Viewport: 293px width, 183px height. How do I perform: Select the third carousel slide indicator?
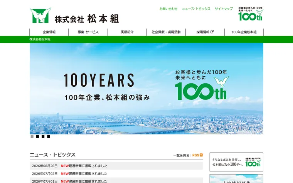[x=43, y=137]
